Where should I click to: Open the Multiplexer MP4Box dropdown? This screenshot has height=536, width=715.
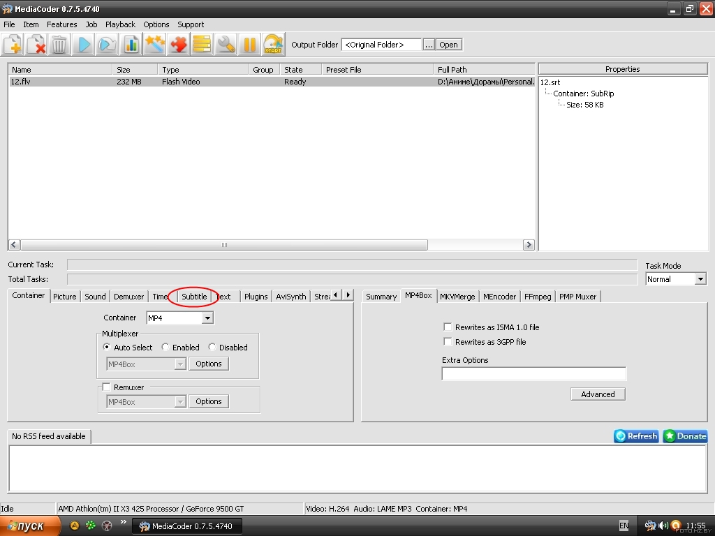click(x=180, y=364)
